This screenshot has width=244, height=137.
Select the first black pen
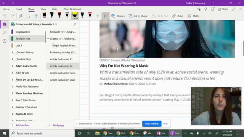(52, 15)
